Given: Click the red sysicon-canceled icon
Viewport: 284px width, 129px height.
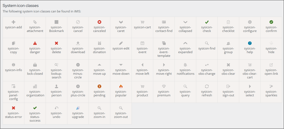Looking at the screenshot, I should point(99,22).
